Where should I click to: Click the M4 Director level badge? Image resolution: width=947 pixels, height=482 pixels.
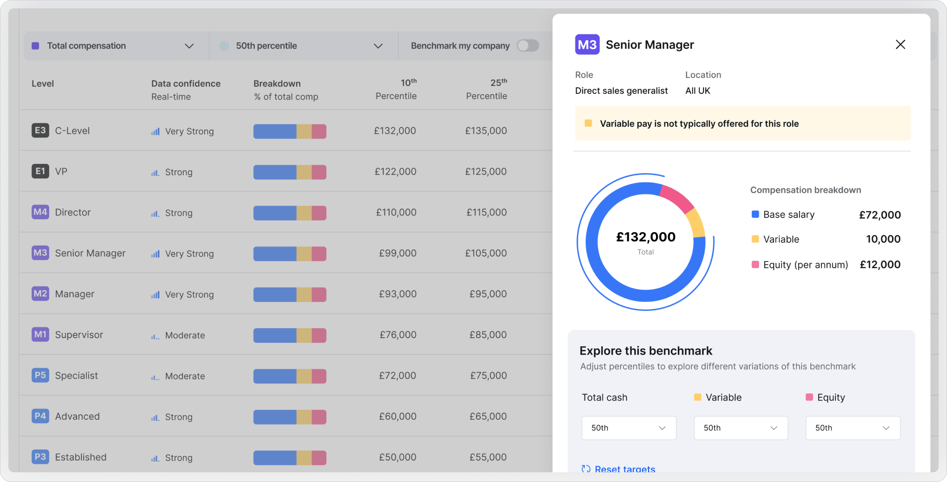click(40, 212)
